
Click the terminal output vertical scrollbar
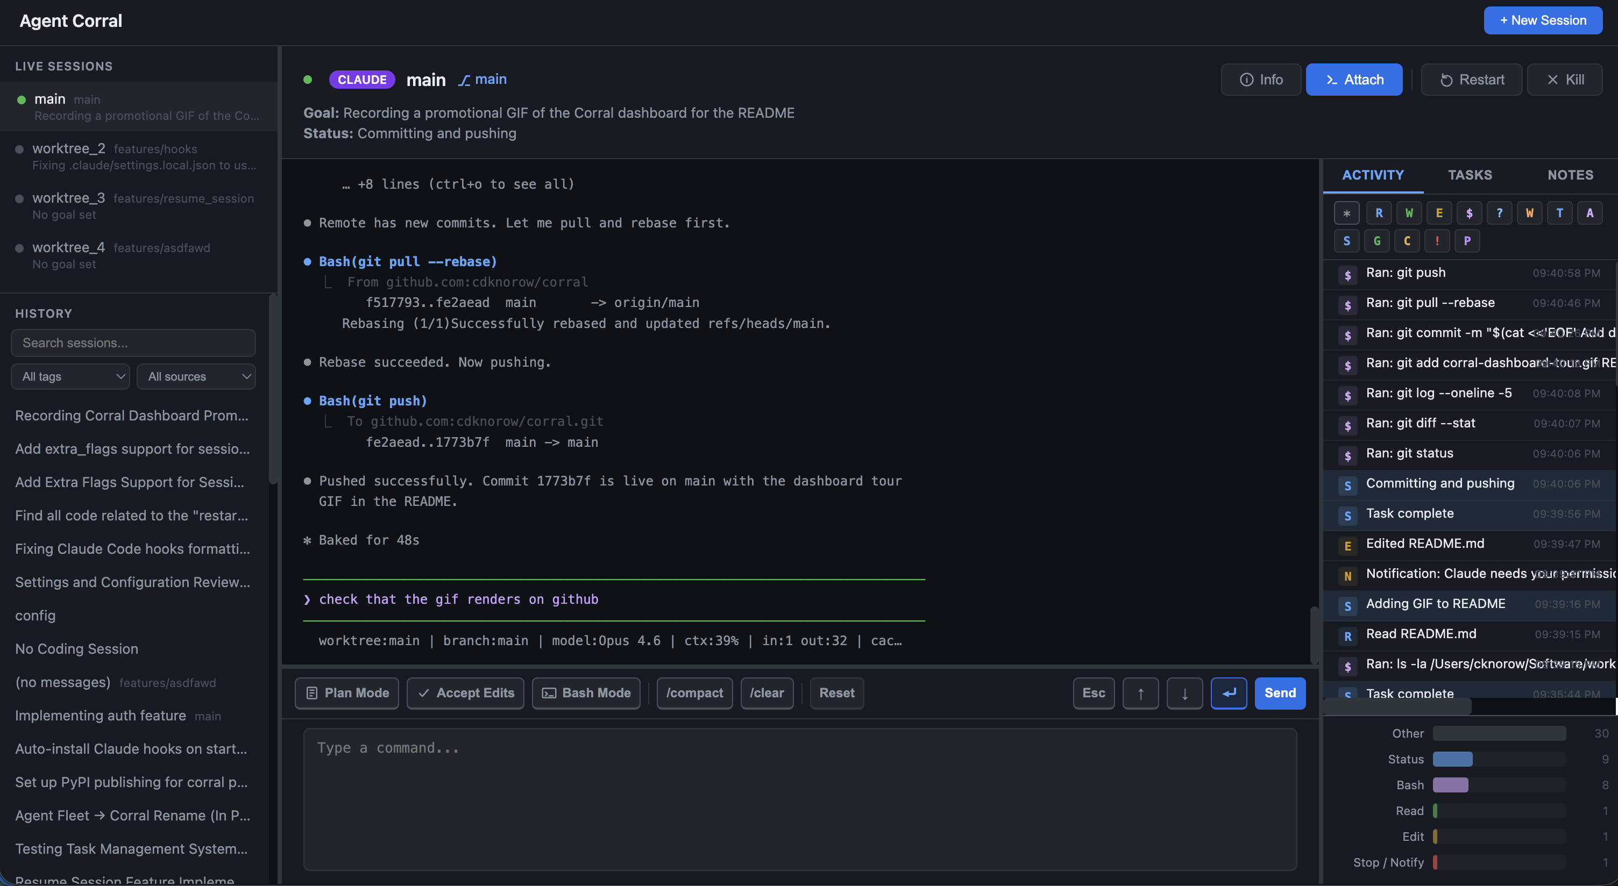click(x=1314, y=634)
